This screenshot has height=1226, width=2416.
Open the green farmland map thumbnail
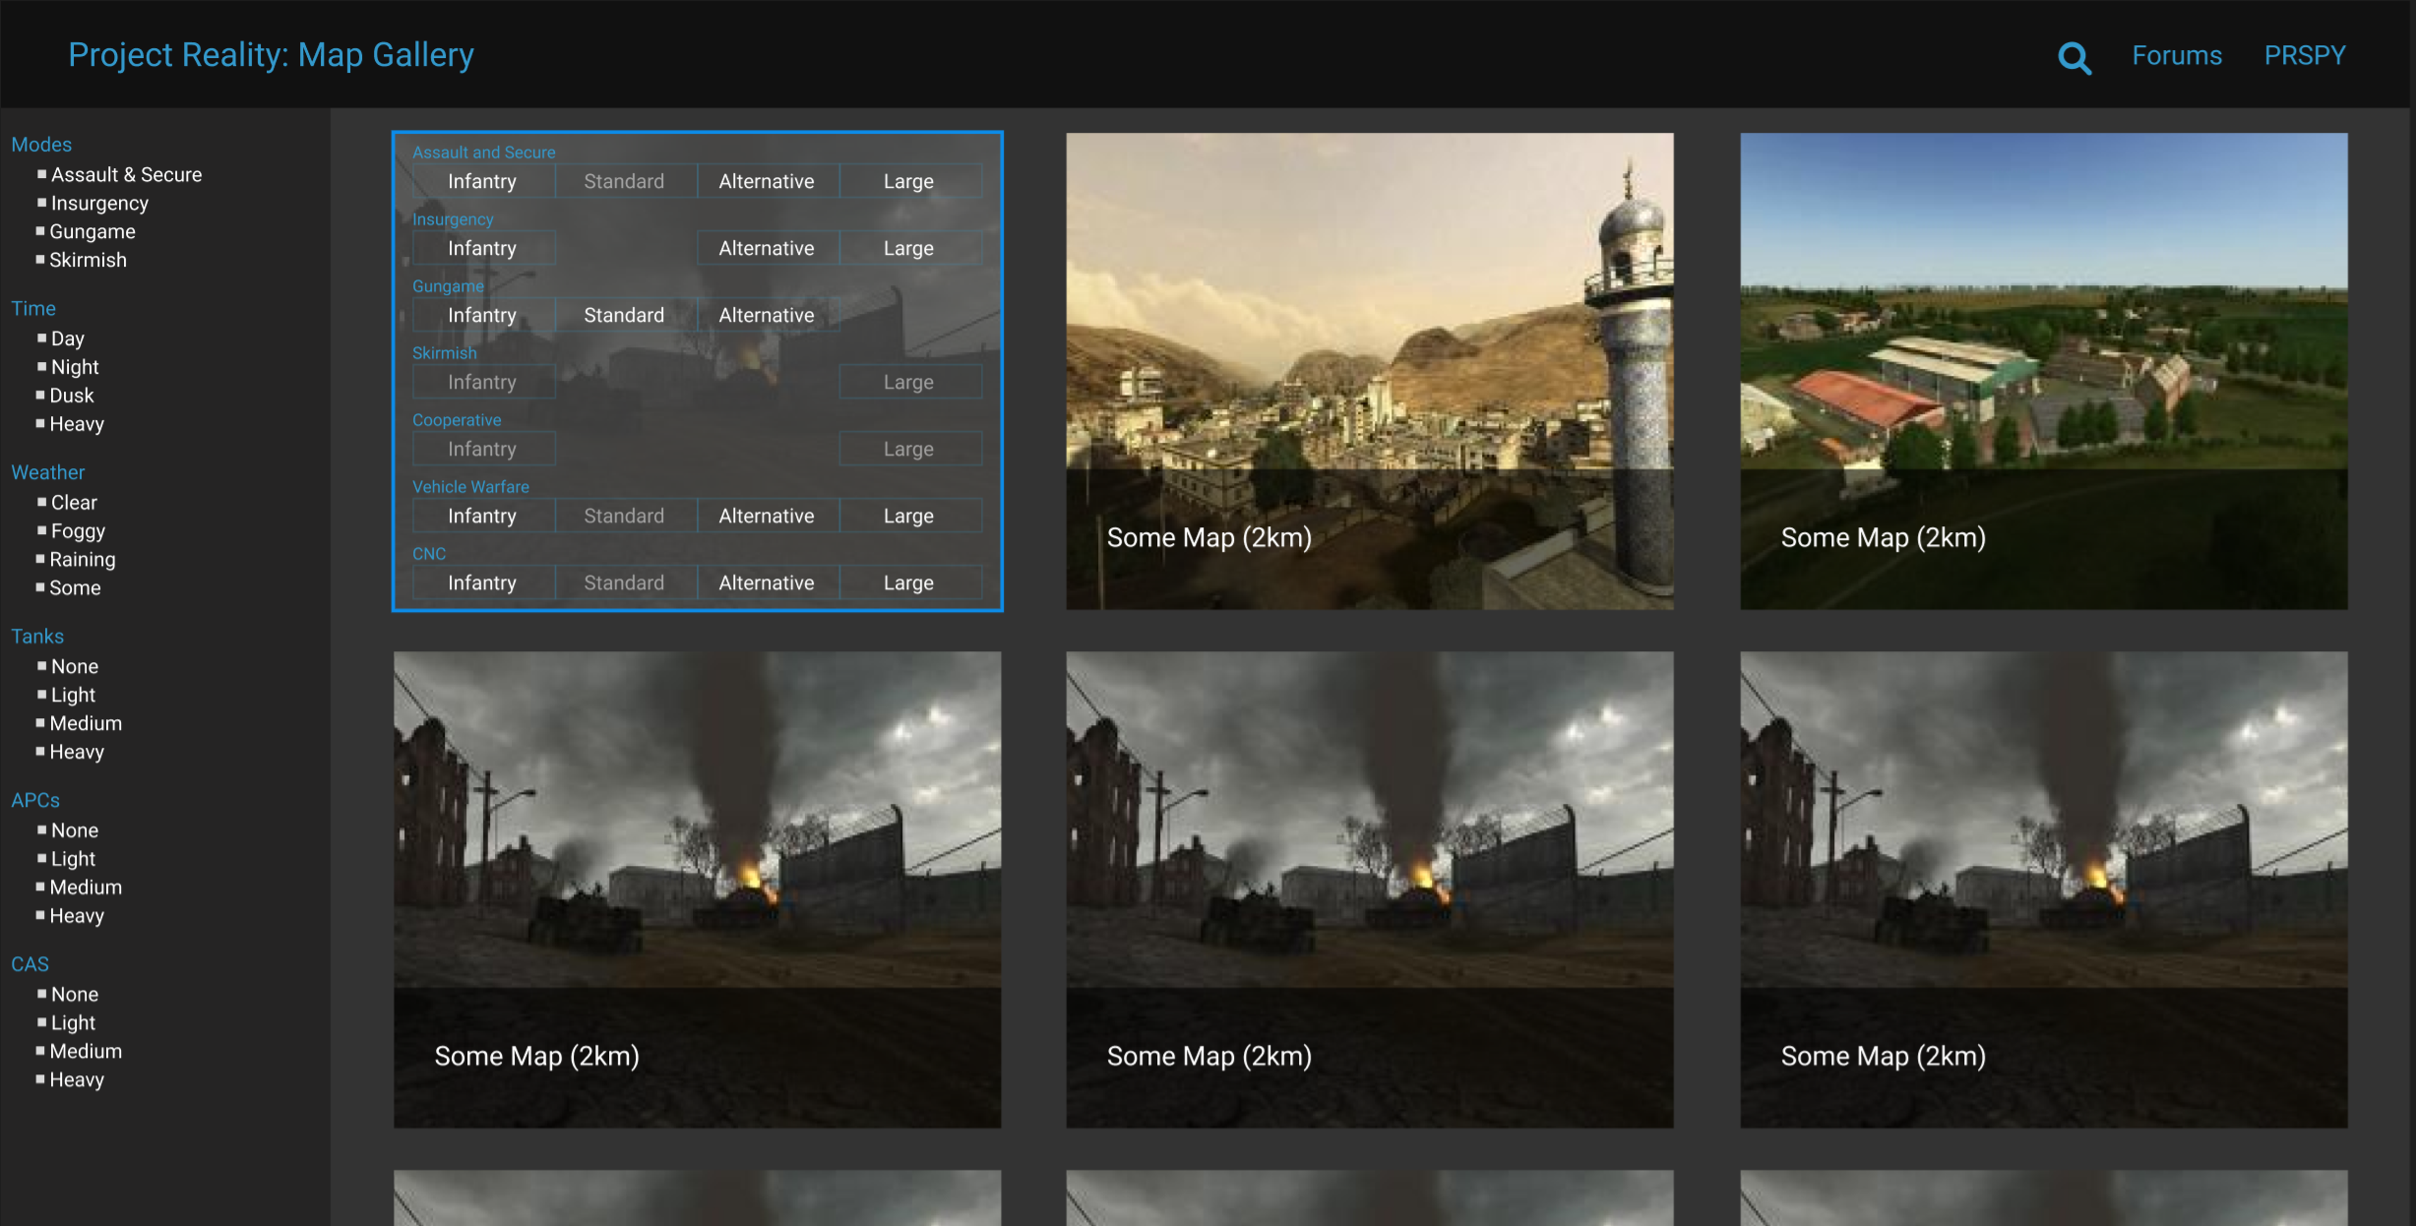click(x=2043, y=370)
